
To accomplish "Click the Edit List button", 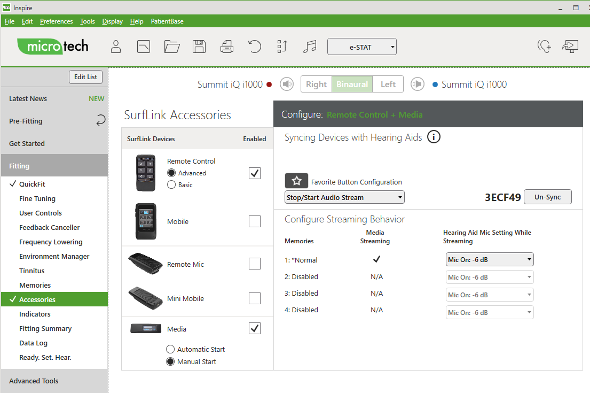I will [86, 77].
